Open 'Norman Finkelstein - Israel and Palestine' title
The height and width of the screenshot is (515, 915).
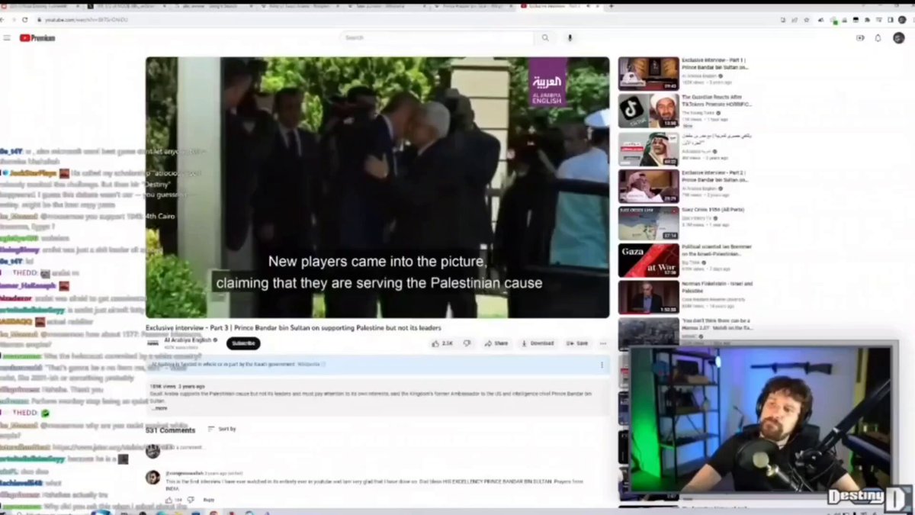717,287
